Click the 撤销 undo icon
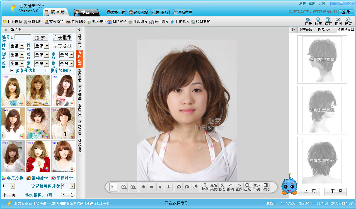Screen dimensions: 356x209 tap(230, 187)
